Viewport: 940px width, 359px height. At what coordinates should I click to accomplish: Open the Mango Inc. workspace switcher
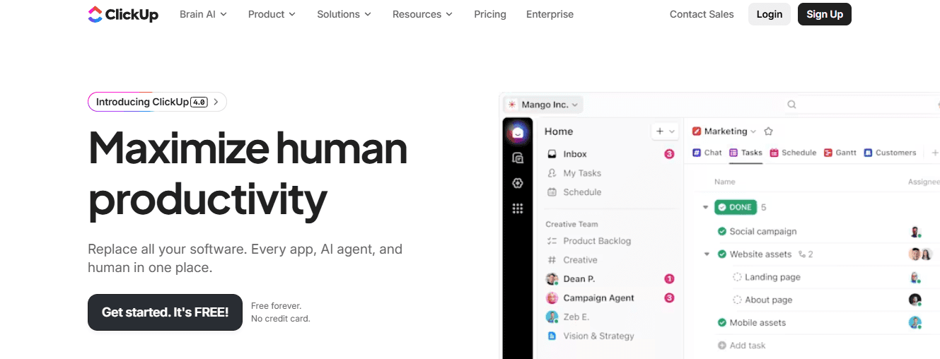[x=543, y=105]
